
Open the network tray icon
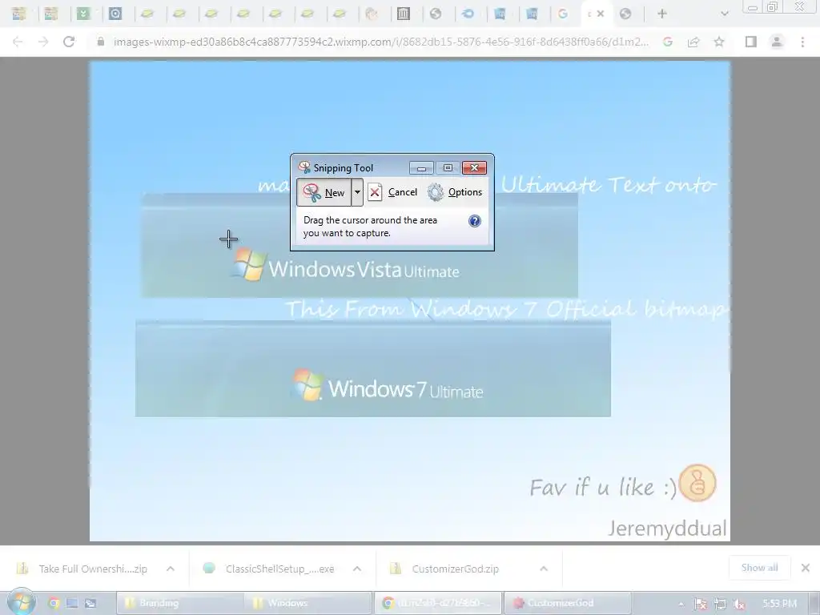tap(720, 604)
